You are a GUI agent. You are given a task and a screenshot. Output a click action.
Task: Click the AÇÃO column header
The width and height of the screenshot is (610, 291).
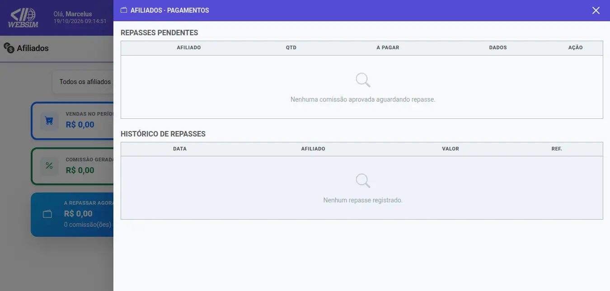click(575, 47)
